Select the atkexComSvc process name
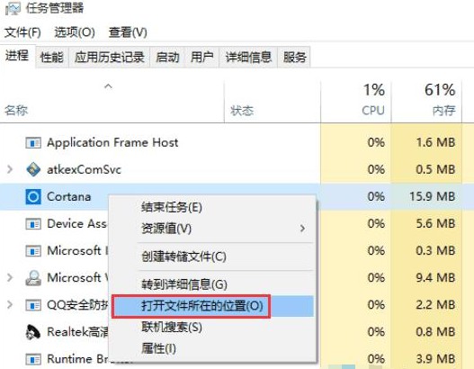 (84, 169)
